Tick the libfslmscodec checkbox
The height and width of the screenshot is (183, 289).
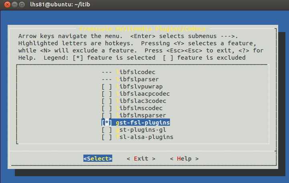click(x=107, y=108)
